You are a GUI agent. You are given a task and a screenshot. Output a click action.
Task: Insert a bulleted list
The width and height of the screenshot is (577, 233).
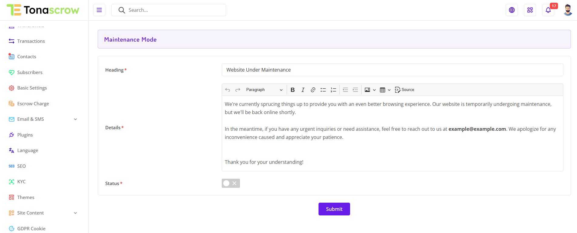point(323,90)
